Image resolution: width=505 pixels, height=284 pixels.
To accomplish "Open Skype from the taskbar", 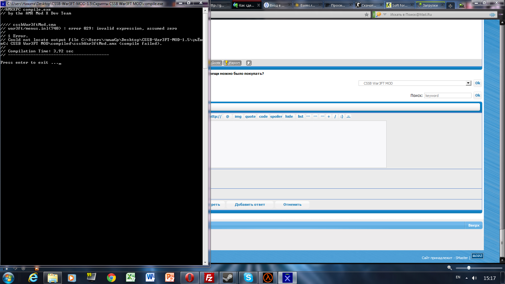I will (x=248, y=278).
